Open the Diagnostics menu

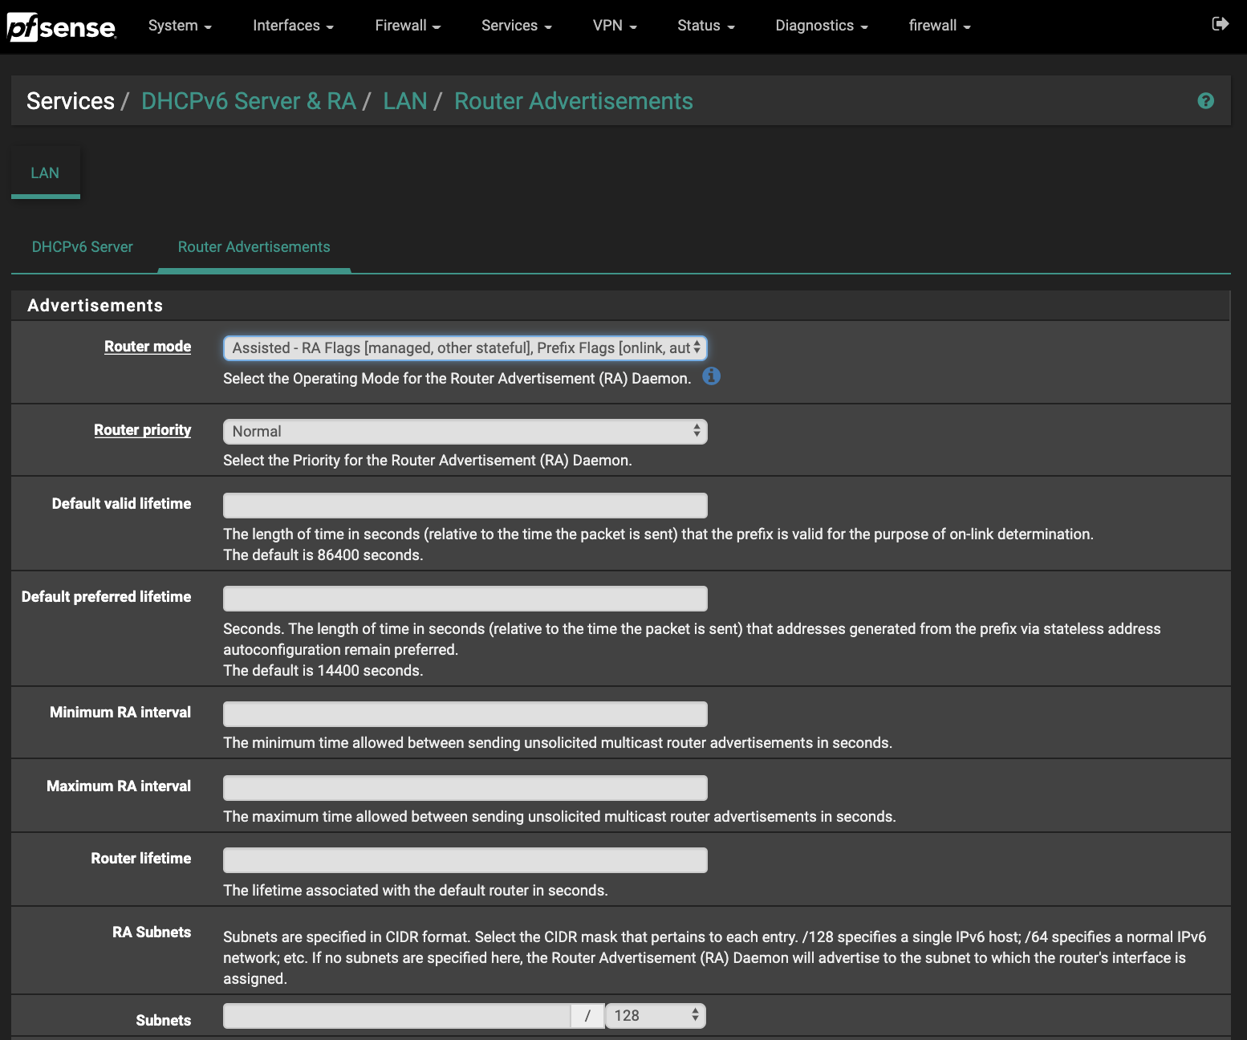[x=821, y=26]
